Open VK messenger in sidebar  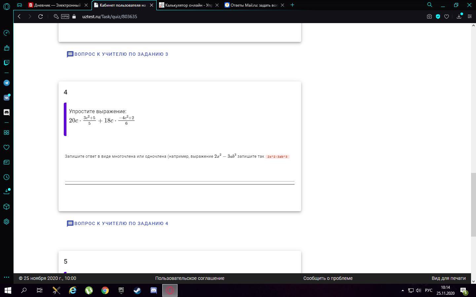[6, 97]
